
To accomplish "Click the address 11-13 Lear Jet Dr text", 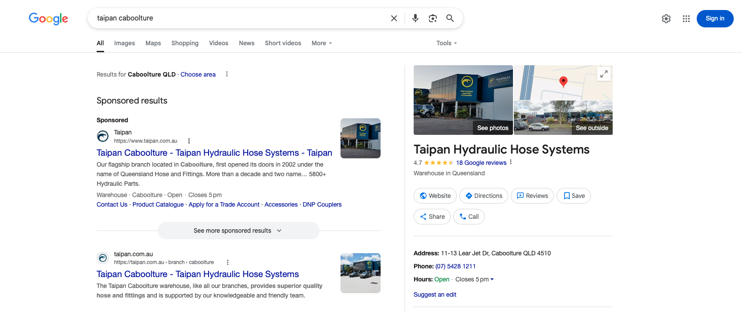I will [496, 253].
